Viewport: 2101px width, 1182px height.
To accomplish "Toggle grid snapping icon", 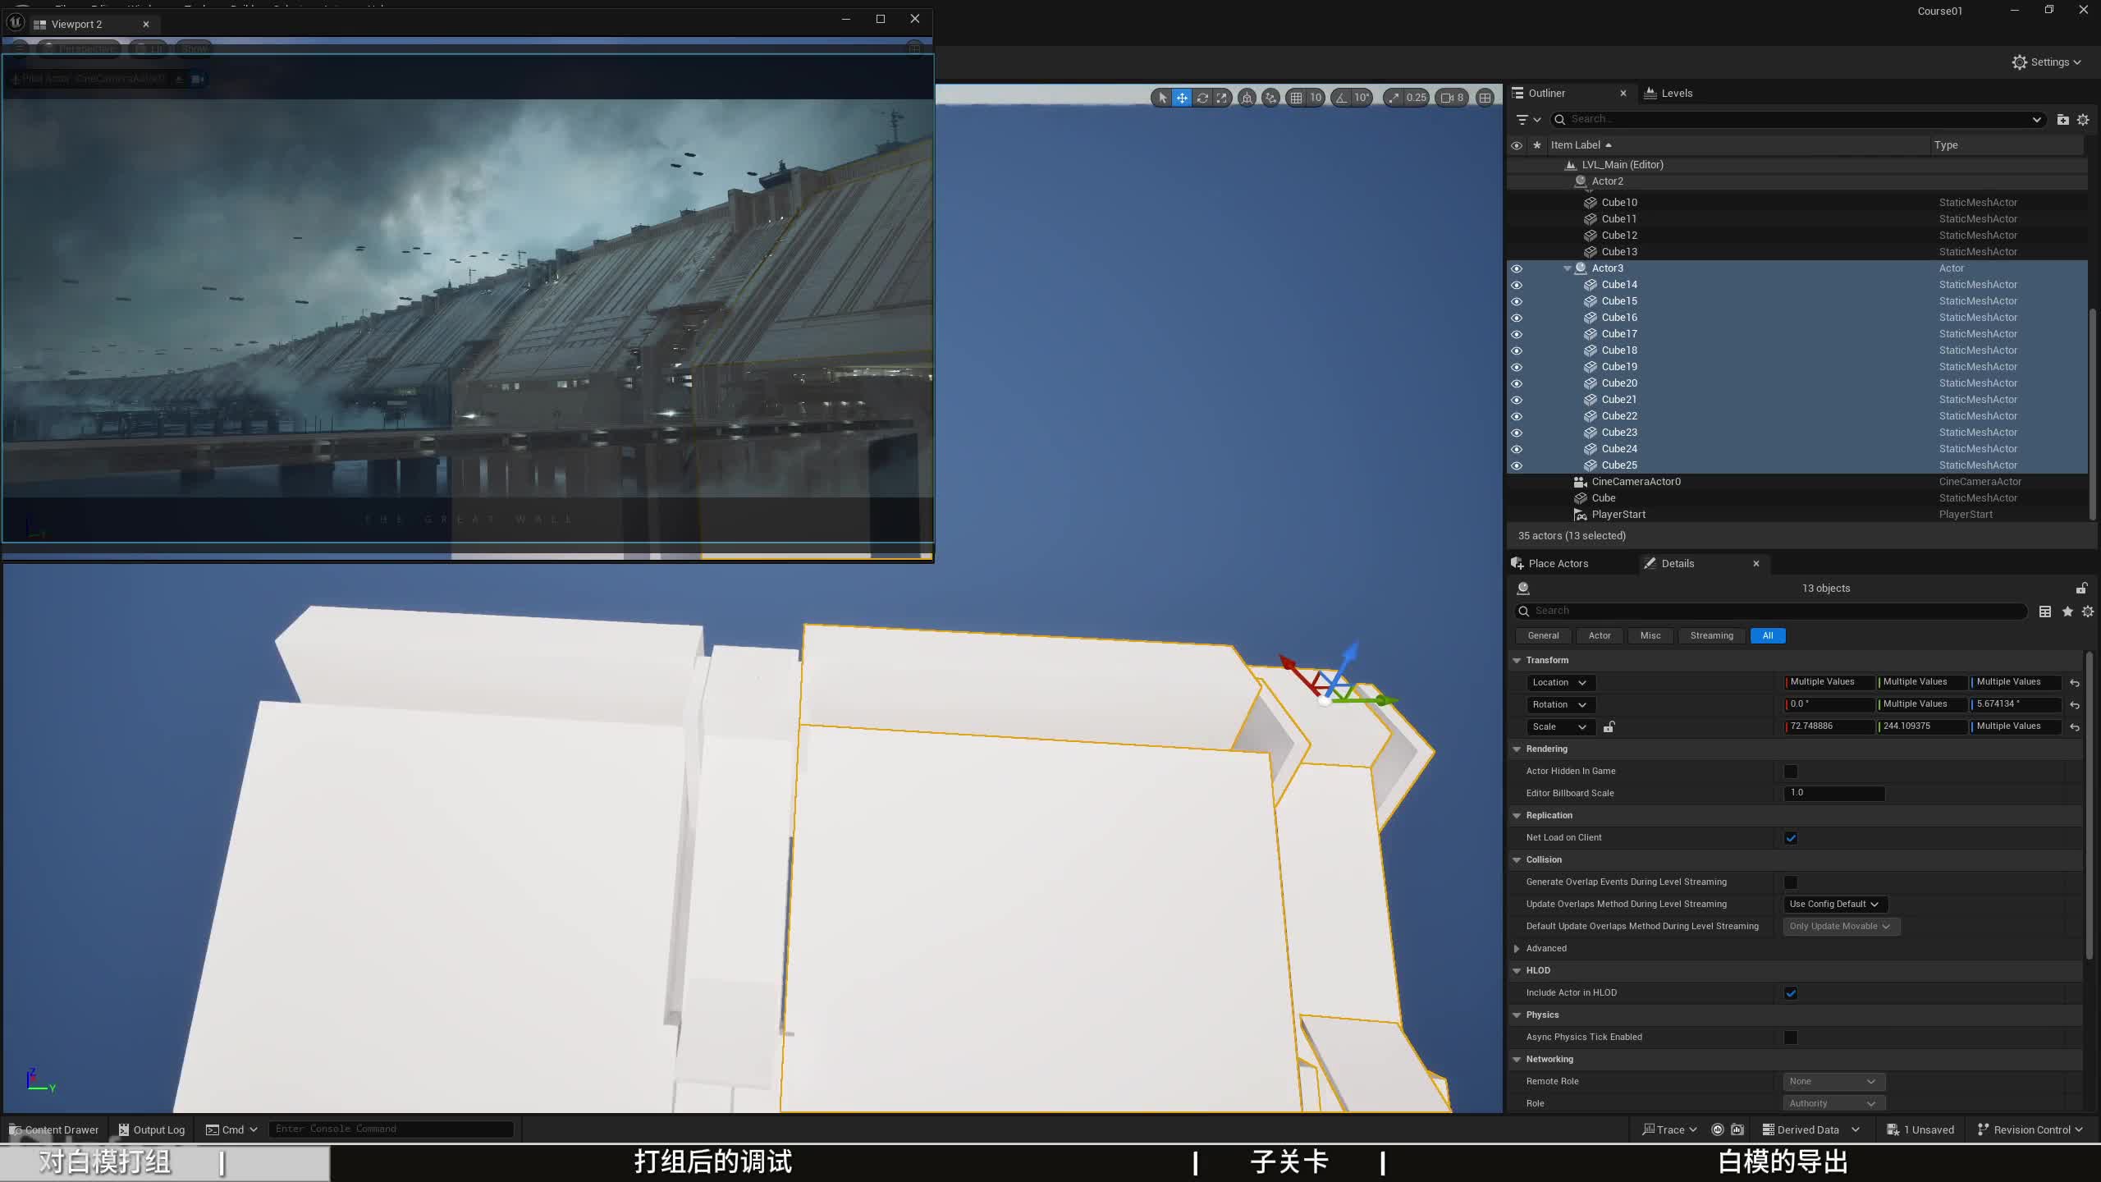I will click(1296, 98).
